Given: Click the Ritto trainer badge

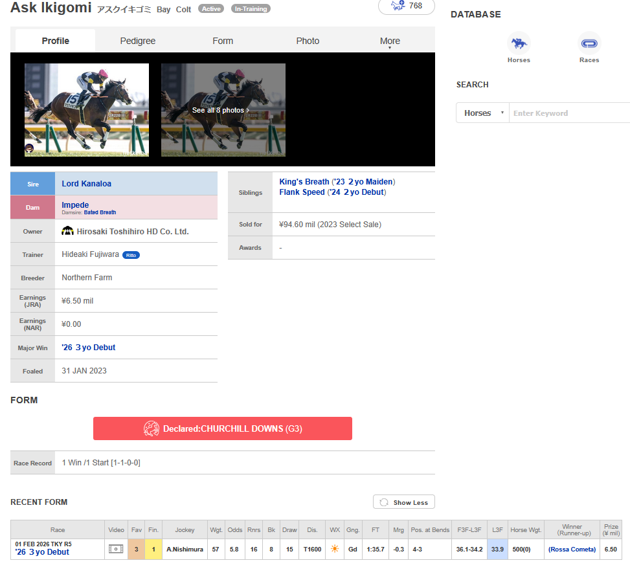Looking at the screenshot, I should click(131, 255).
